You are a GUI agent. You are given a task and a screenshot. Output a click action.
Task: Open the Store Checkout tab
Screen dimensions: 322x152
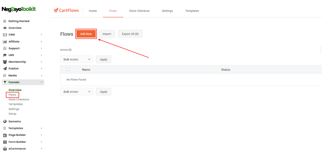click(x=139, y=11)
